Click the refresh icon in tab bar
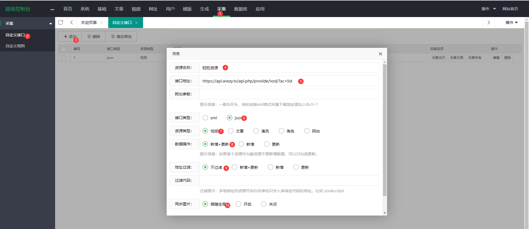Image resolution: width=529 pixels, height=229 pixels. 61,23
